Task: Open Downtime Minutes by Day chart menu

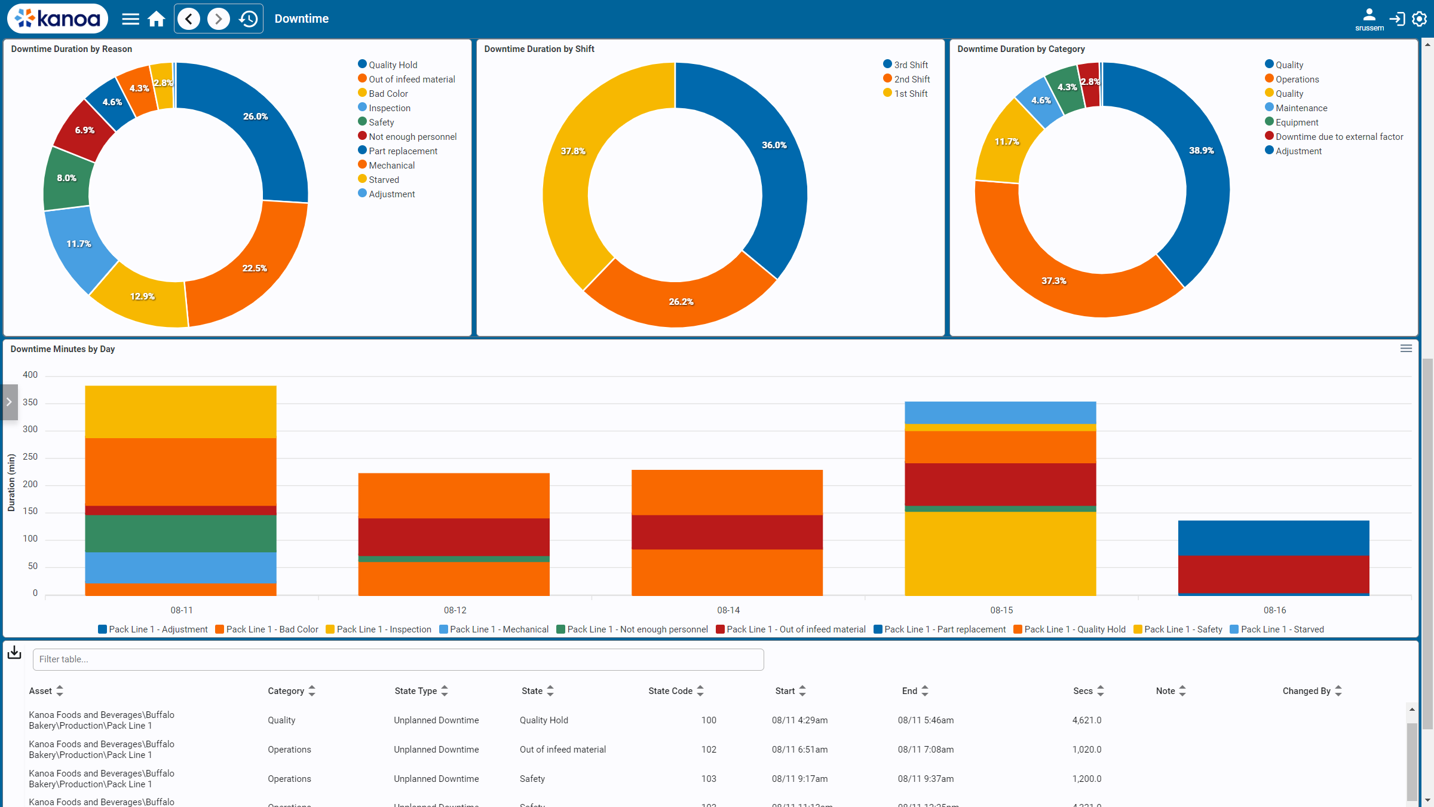Action: (x=1406, y=349)
